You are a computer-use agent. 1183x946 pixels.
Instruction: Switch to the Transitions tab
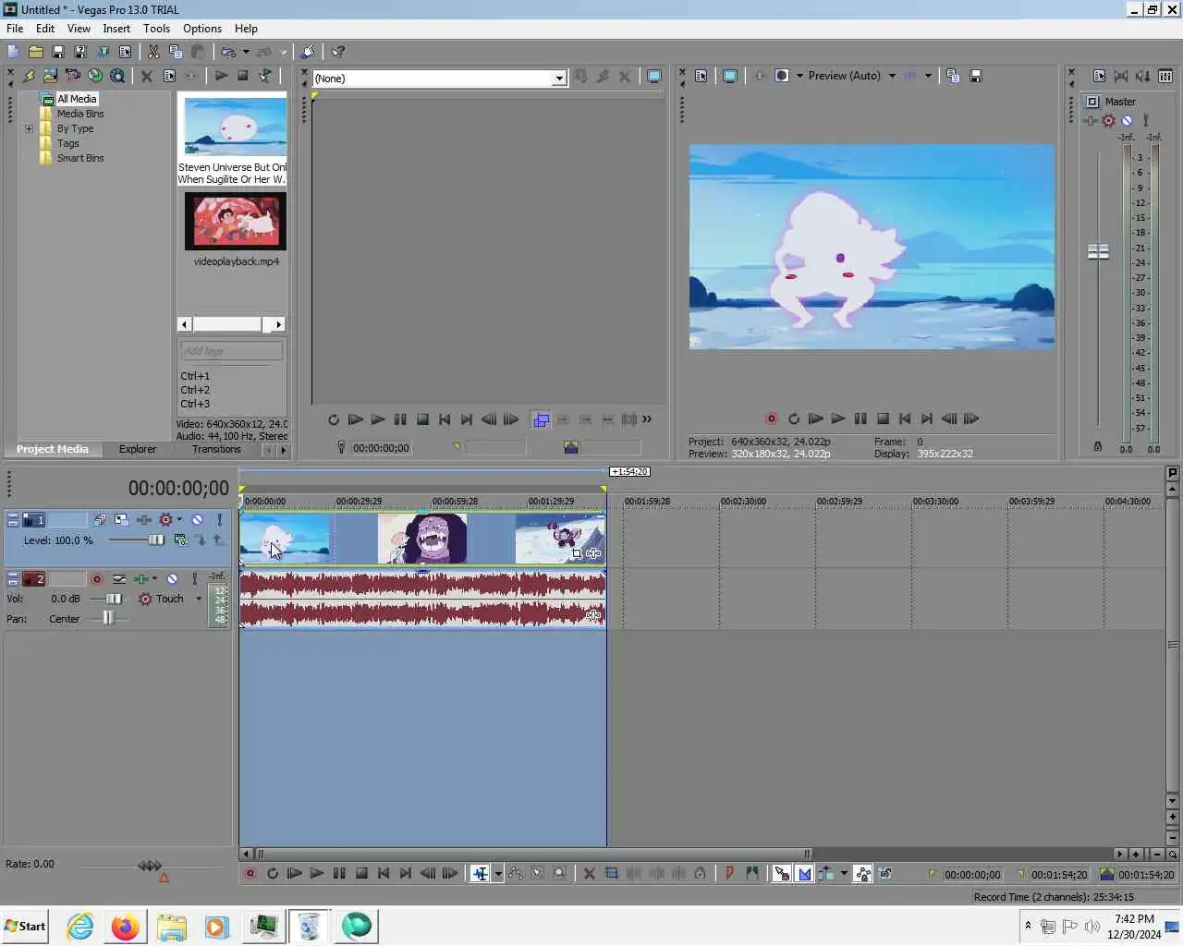pyautogui.click(x=216, y=449)
